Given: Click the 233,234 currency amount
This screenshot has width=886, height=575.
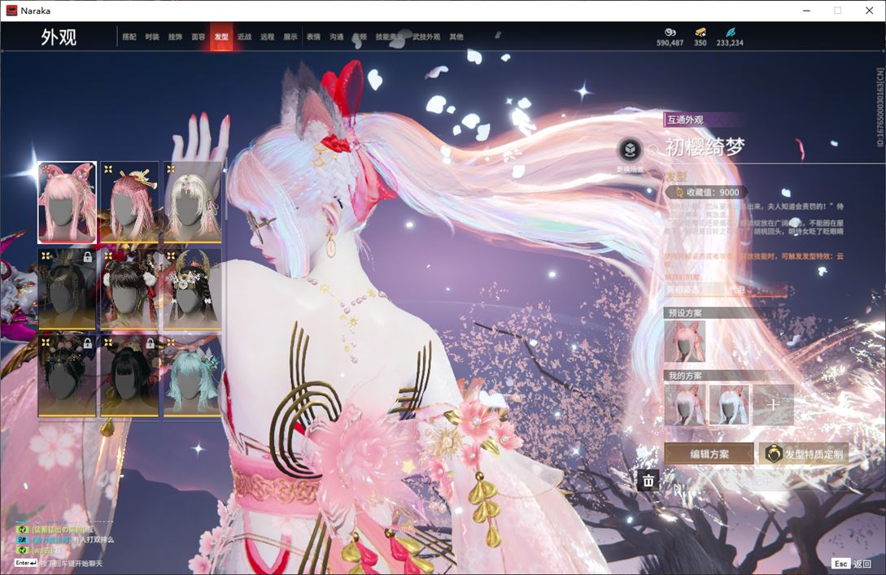Looking at the screenshot, I should pos(730,43).
